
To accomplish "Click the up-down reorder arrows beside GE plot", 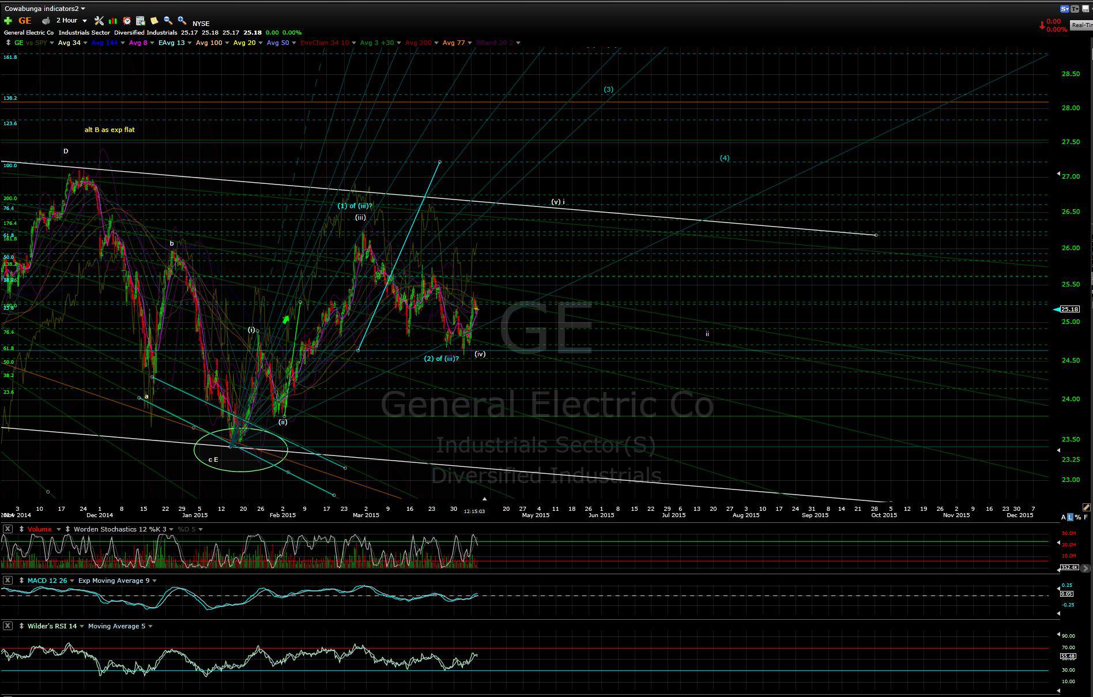I will click(8, 43).
